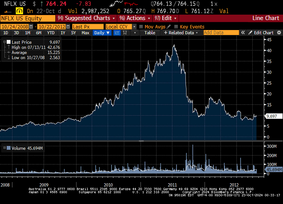Click the end date field 10/22/2012

click(52, 27)
